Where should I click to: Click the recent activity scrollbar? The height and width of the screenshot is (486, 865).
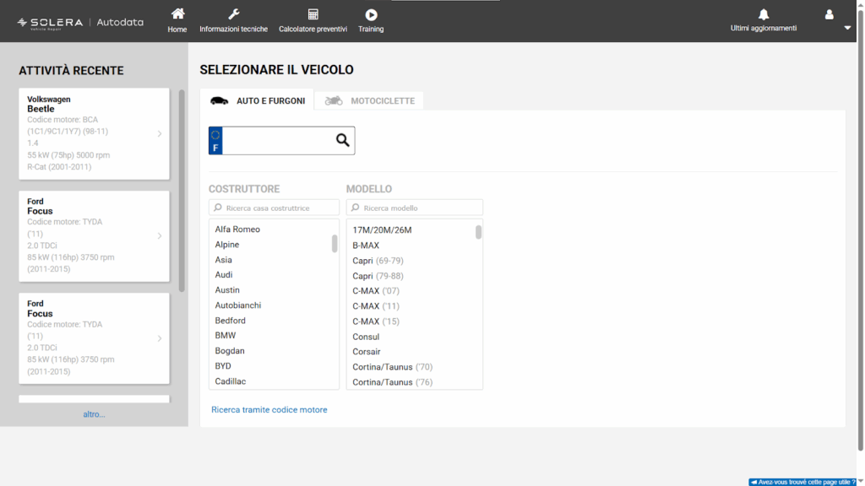(x=182, y=191)
